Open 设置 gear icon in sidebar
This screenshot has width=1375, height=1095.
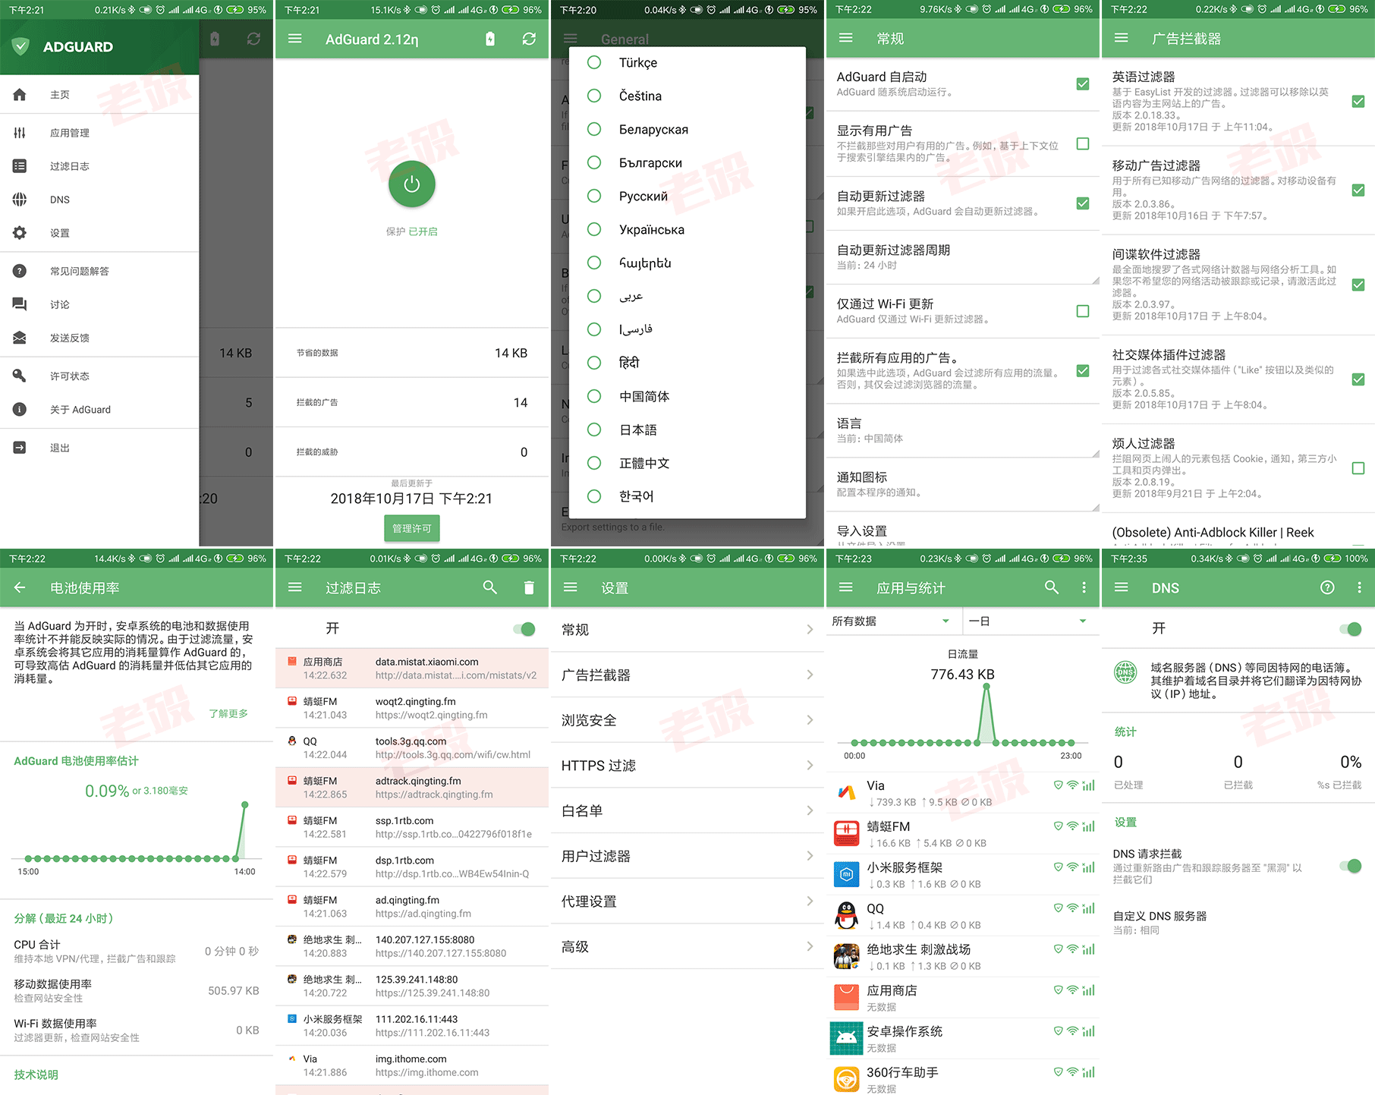[20, 233]
